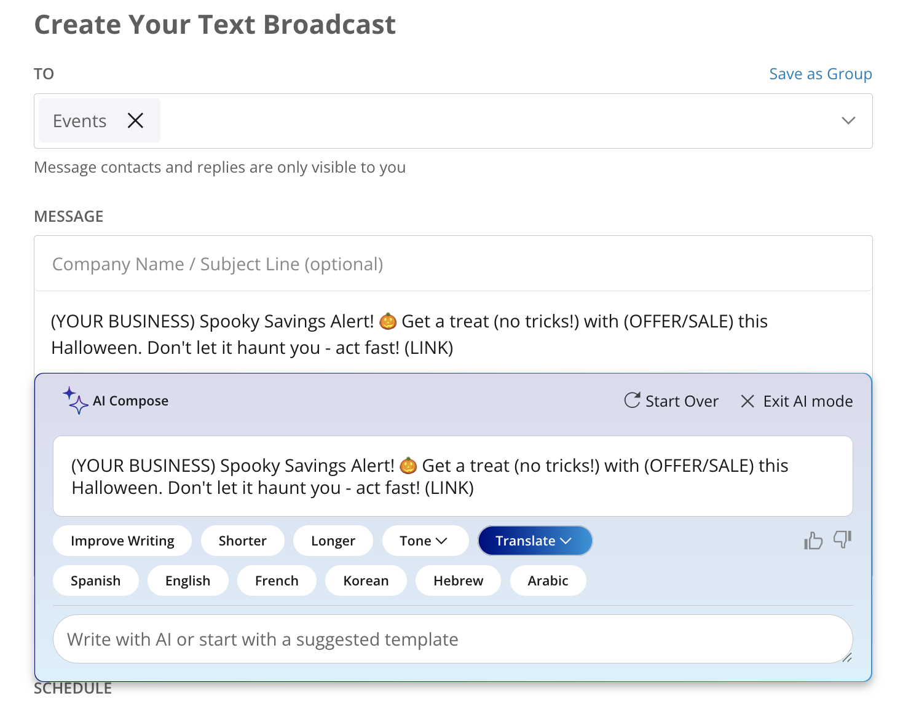Image resolution: width=911 pixels, height=704 pixels.
Task: Click the AI generated message text box
Action: point(453,476)
